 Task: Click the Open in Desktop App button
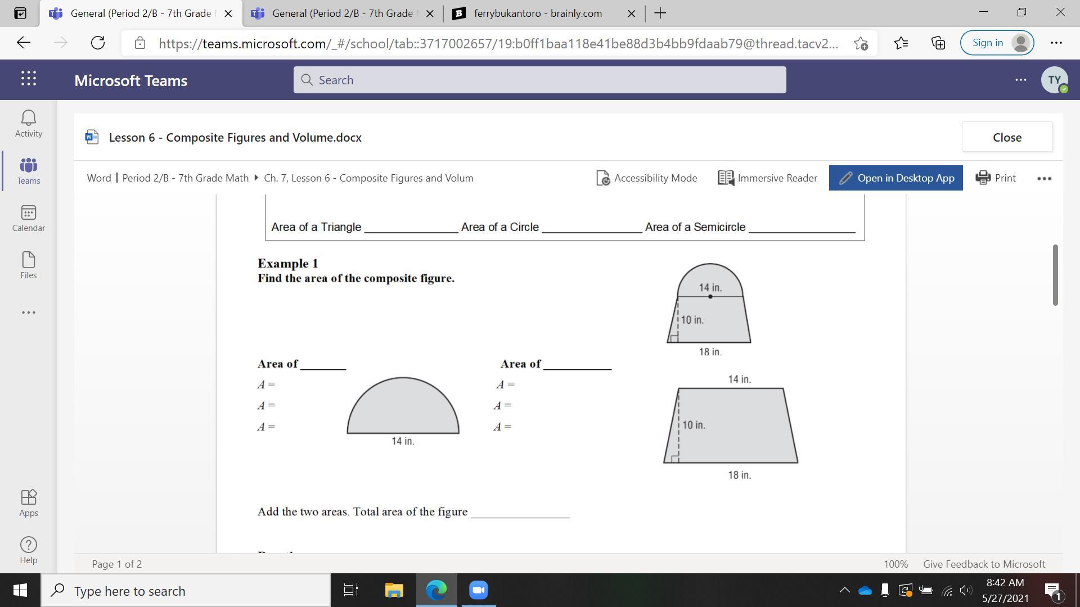tap(895, 178)
